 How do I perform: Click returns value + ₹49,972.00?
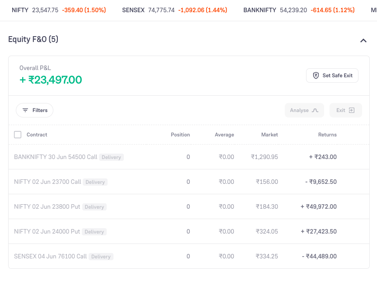point(319,207)
